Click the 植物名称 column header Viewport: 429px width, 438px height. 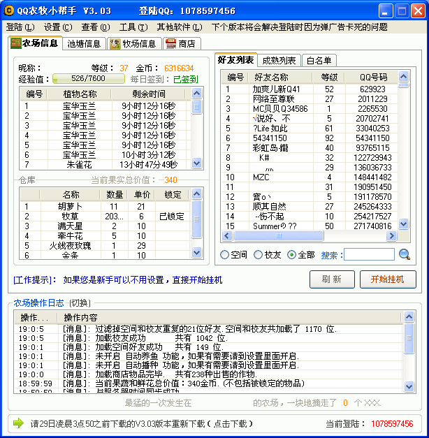click(80, 94)
